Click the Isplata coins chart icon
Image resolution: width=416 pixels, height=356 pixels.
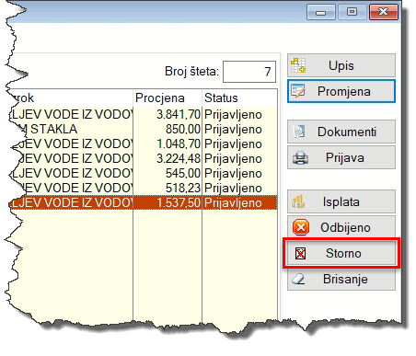298,201
